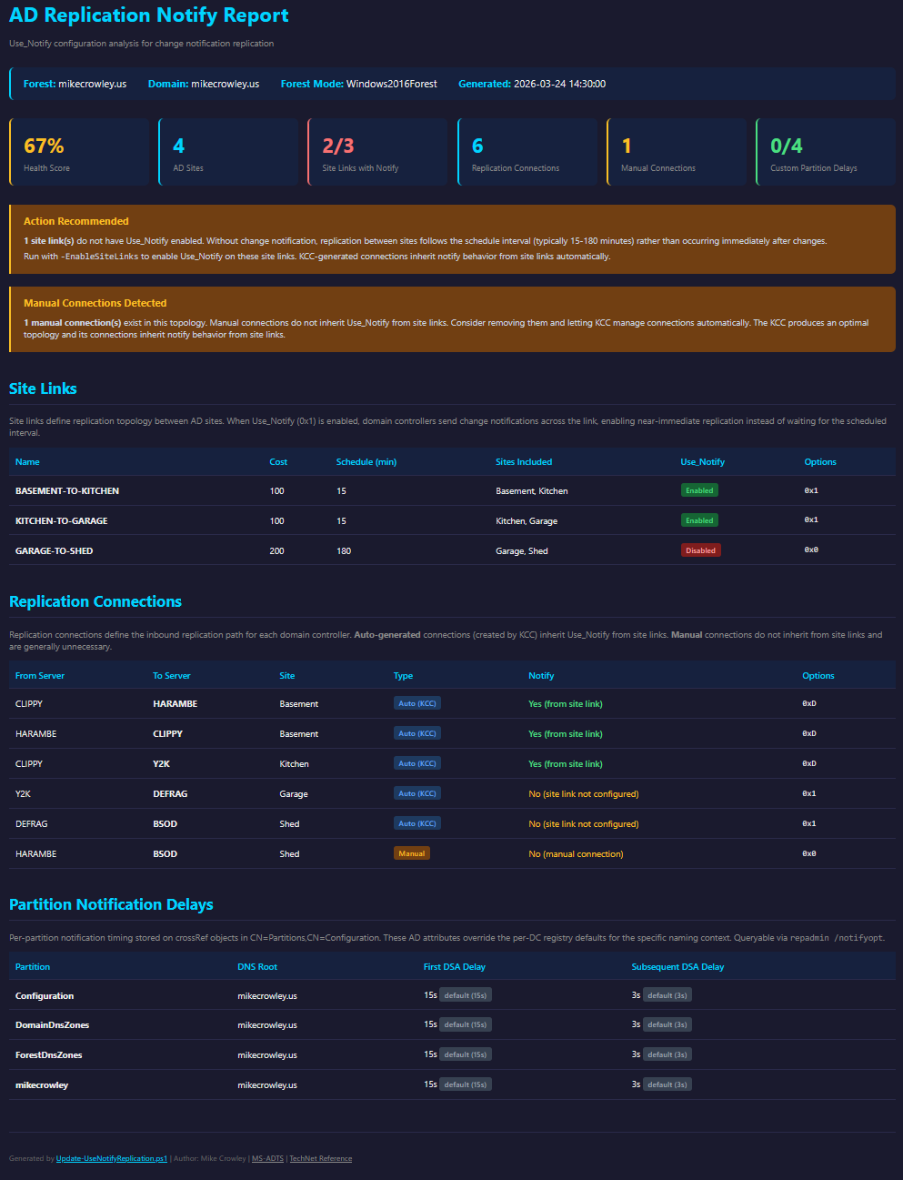903x1180 pixels.
Task: Click the First DSA Delay column header
Action: pos(454,967)
